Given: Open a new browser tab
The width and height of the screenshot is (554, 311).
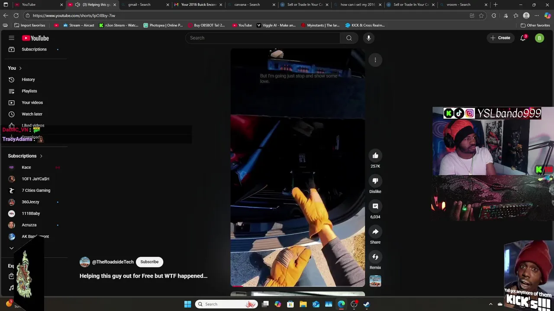Looking at the screenshot, I should click(496, 5).
